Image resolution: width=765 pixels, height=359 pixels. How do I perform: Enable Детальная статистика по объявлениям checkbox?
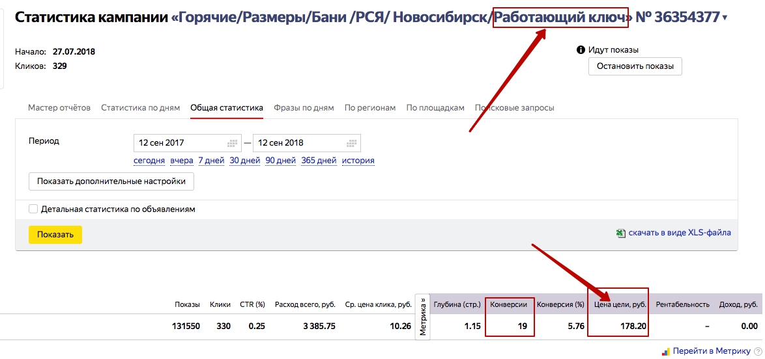[33, 209]
